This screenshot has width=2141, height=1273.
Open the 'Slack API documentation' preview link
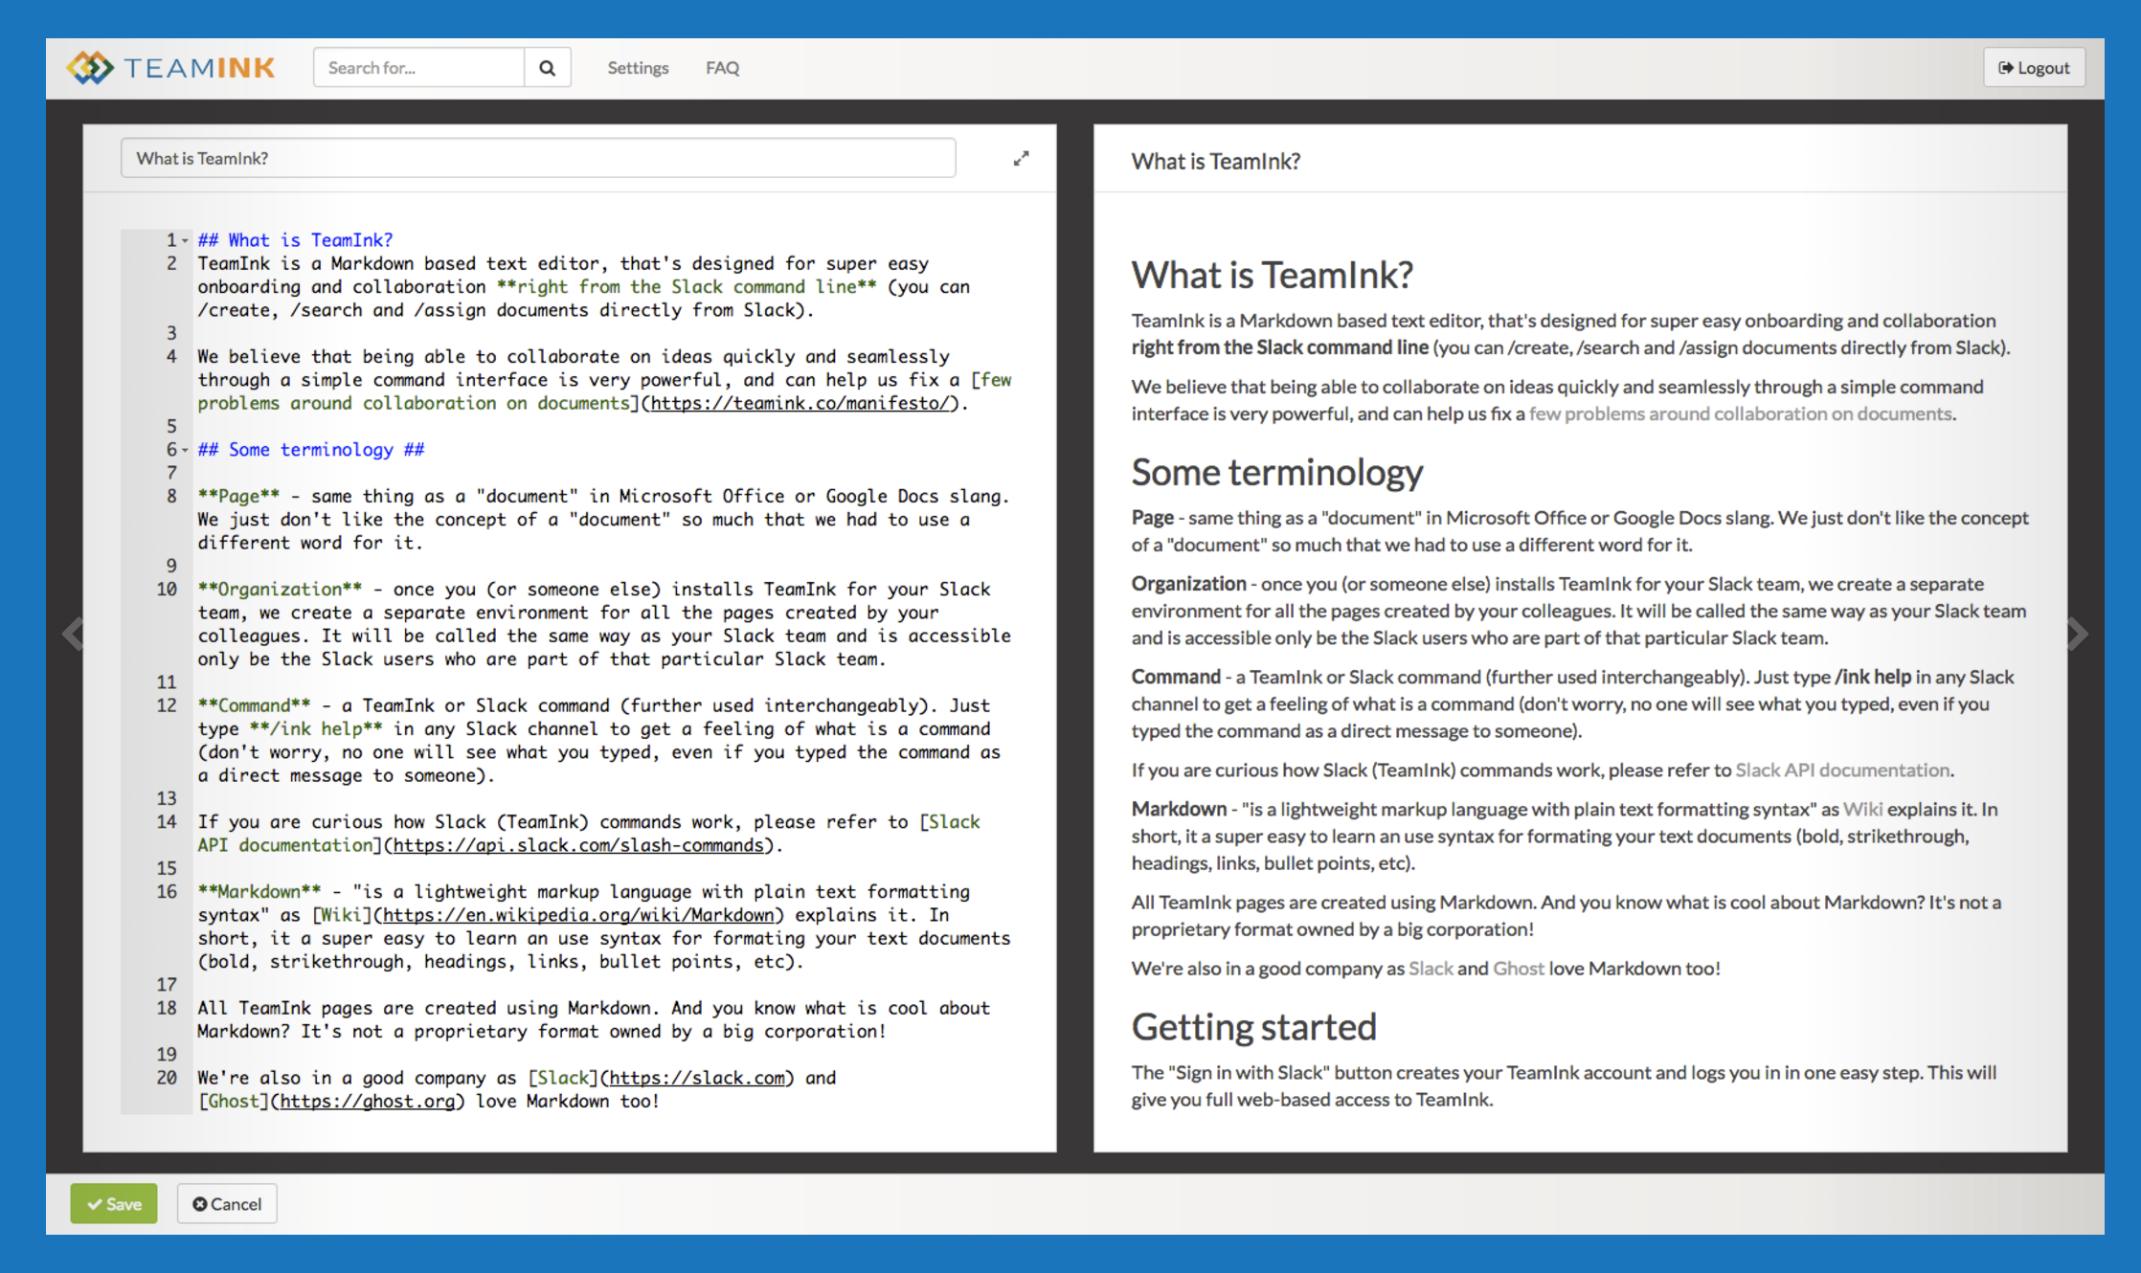tap(1841, 770)
